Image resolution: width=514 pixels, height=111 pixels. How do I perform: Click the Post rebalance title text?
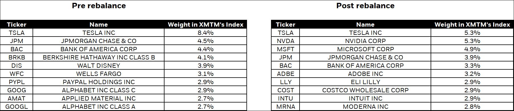(x=365, y=6)
